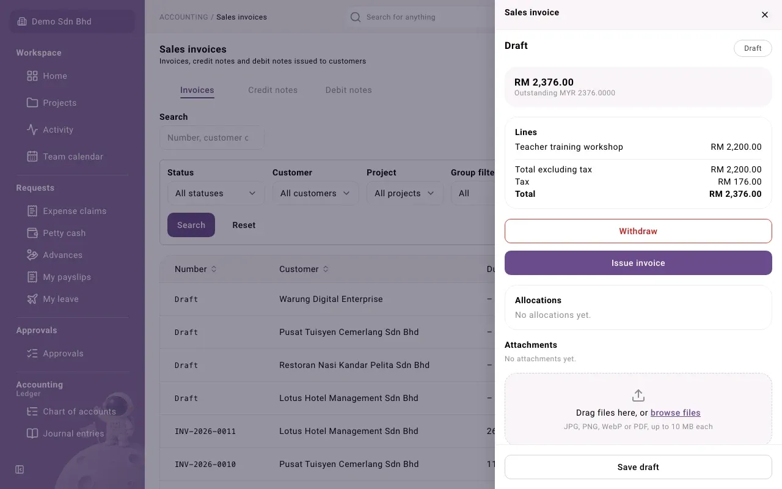Screen dimensions: 782x489
Task: Click the ACCOUNTING breadcrumb link
Action: [184, 17]
